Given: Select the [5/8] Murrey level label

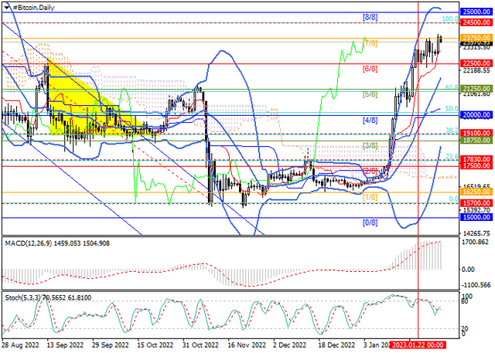Looking at the screenshot, I should click(x=370, y=94).
